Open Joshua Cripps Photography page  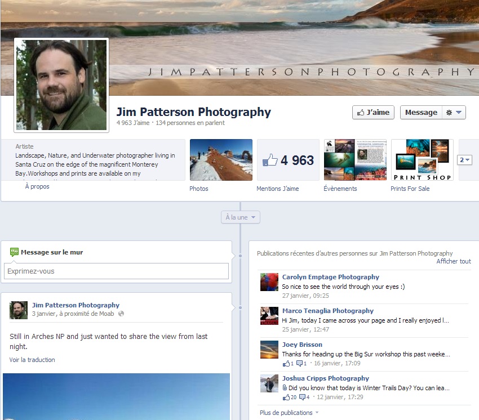pos(326,378)
